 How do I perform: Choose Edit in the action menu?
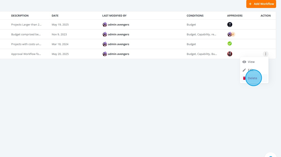254,70
